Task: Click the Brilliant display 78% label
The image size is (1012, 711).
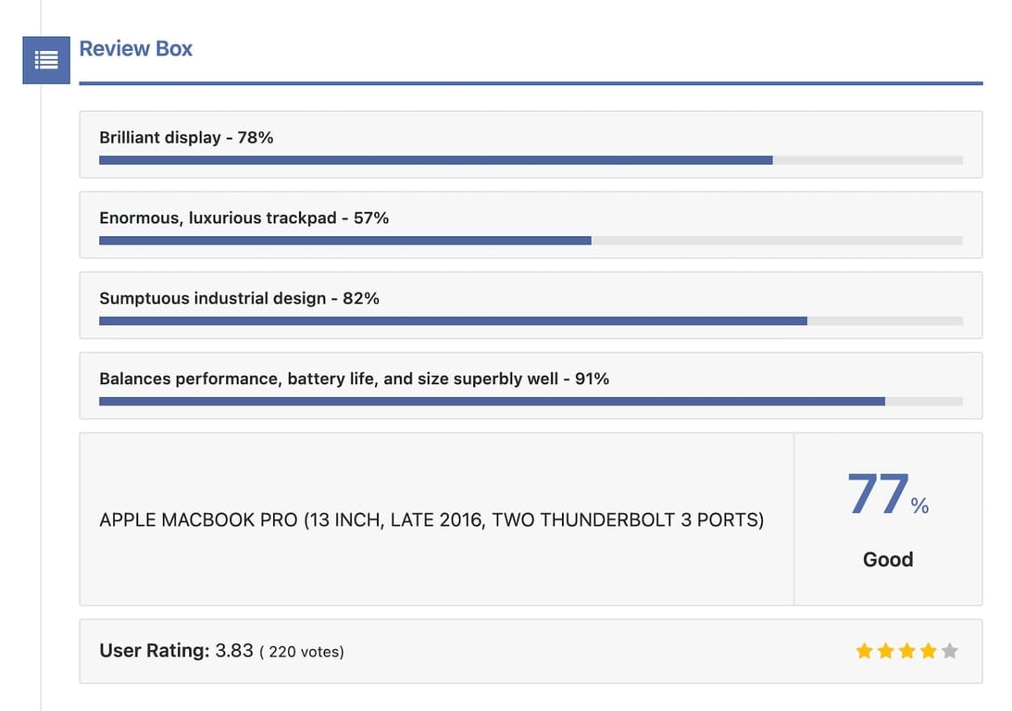Action: point(186,138)
